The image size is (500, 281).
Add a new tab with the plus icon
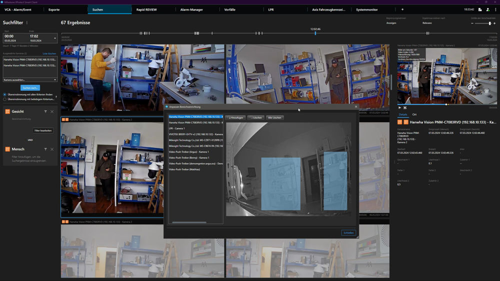tap(402, 9)
